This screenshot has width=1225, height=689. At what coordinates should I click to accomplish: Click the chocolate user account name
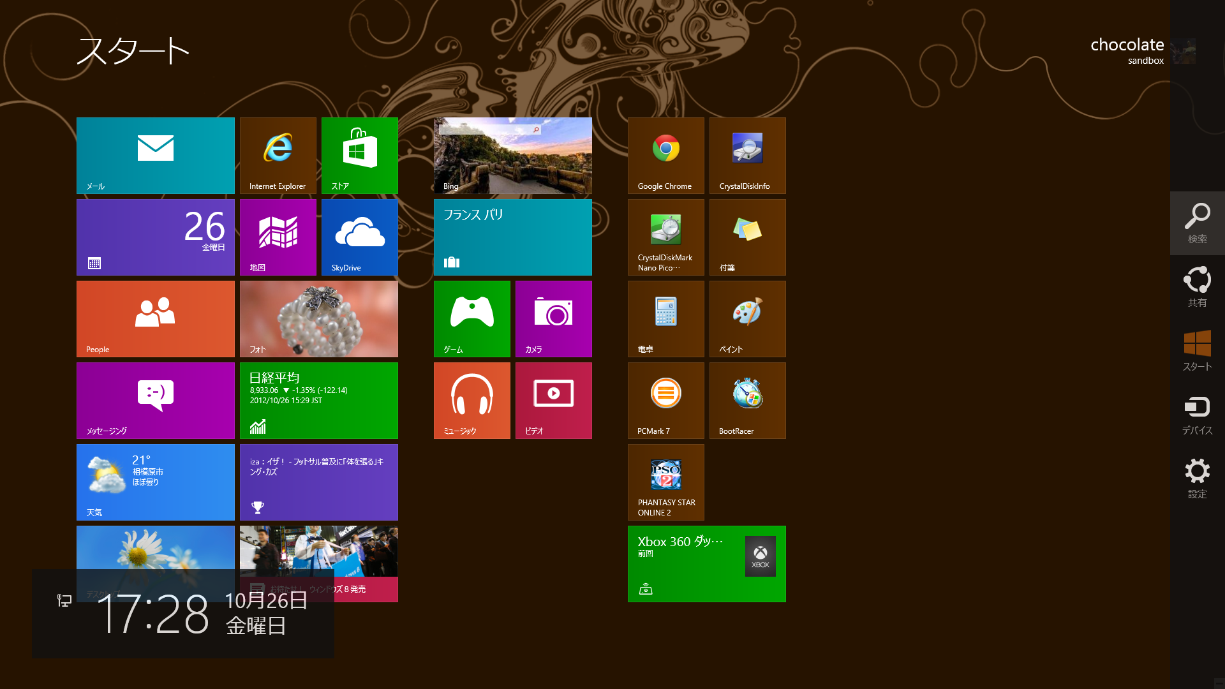point(1127,45)
